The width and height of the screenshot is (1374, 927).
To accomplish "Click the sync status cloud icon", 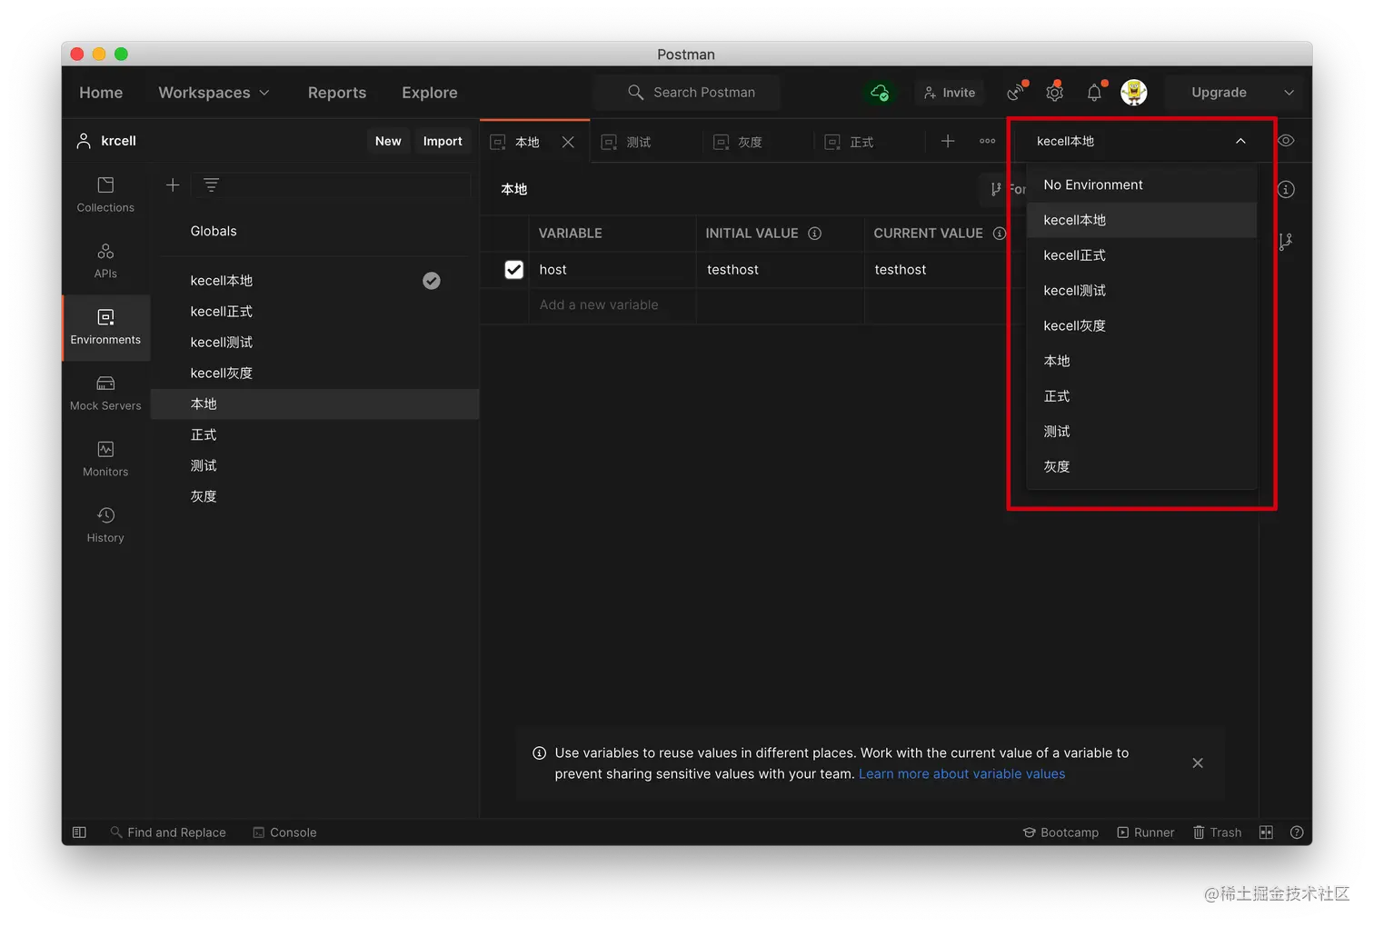I will pos(879,93).
